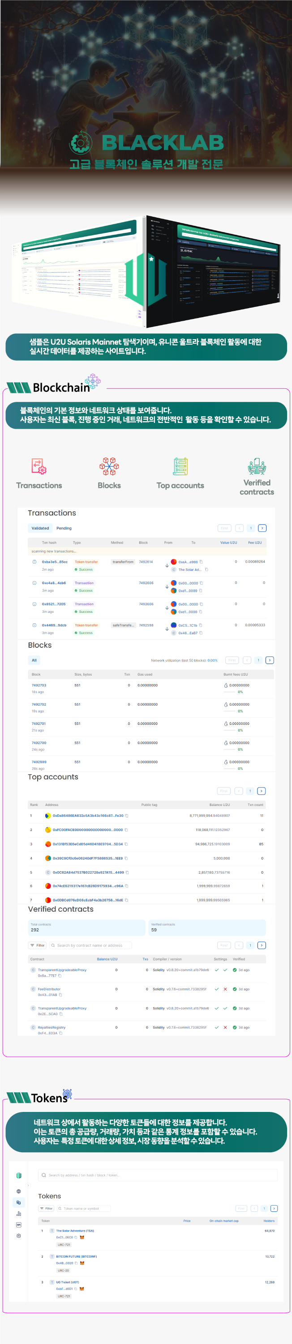Open the Tokens Filter button
Screen dimensions: 292x1344
46,1208
